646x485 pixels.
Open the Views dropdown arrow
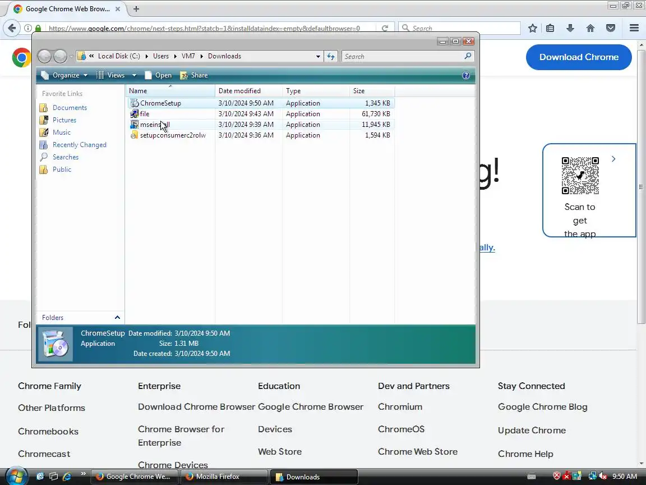pos(134,75)
